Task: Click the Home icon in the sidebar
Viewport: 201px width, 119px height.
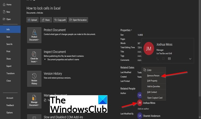Action: (4, 5)
